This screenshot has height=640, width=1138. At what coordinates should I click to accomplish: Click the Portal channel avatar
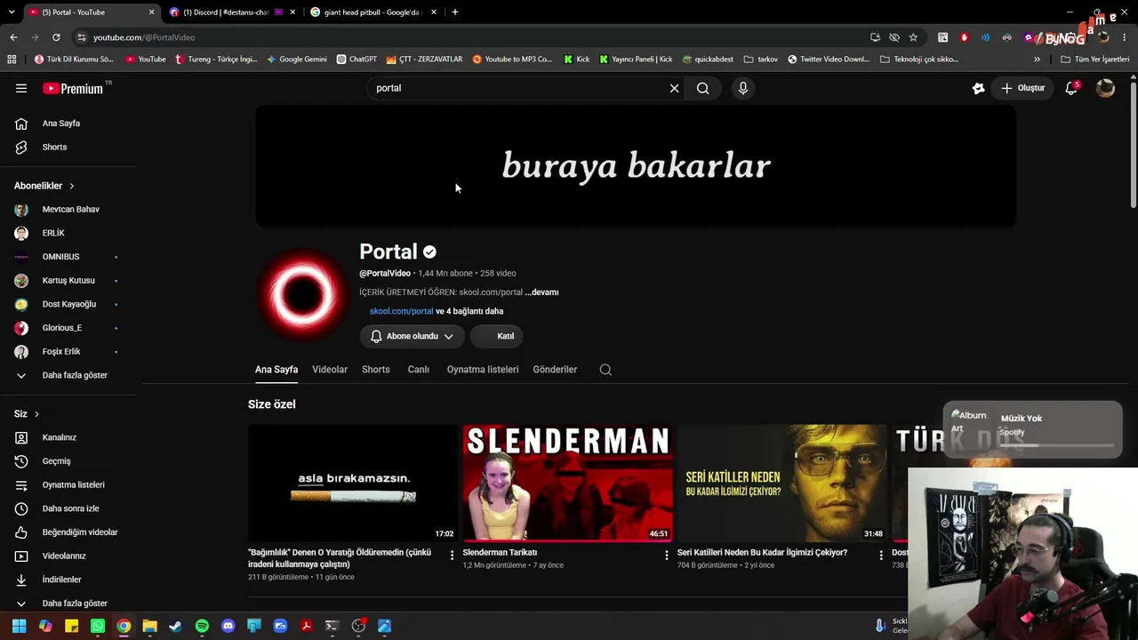click(x=302, y=294)
